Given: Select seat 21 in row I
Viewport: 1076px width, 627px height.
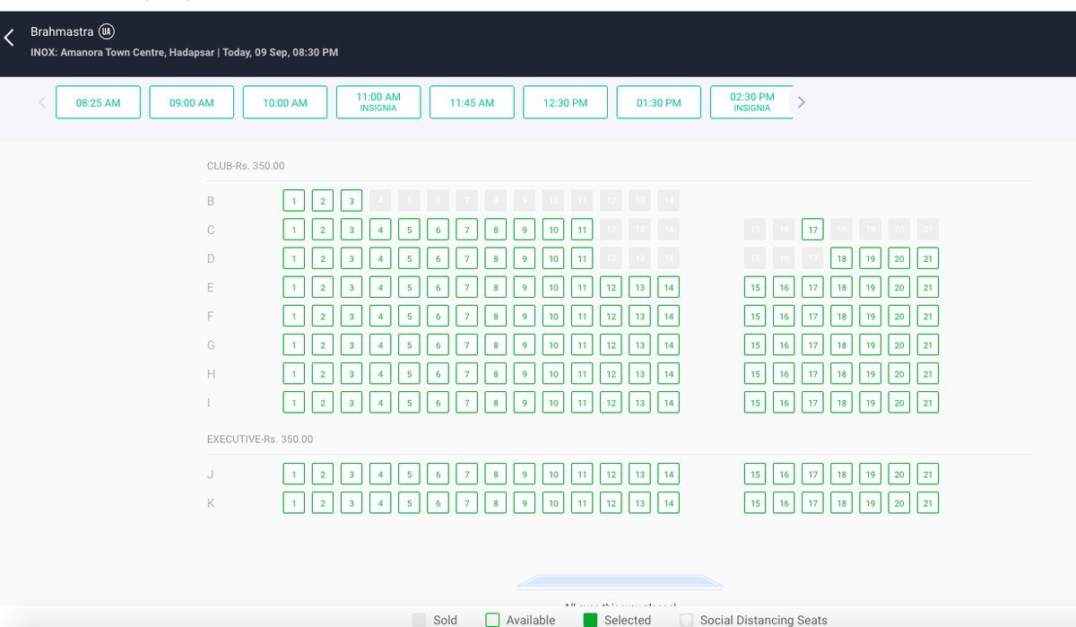Looking at the screenshot, I should [928, 403].
